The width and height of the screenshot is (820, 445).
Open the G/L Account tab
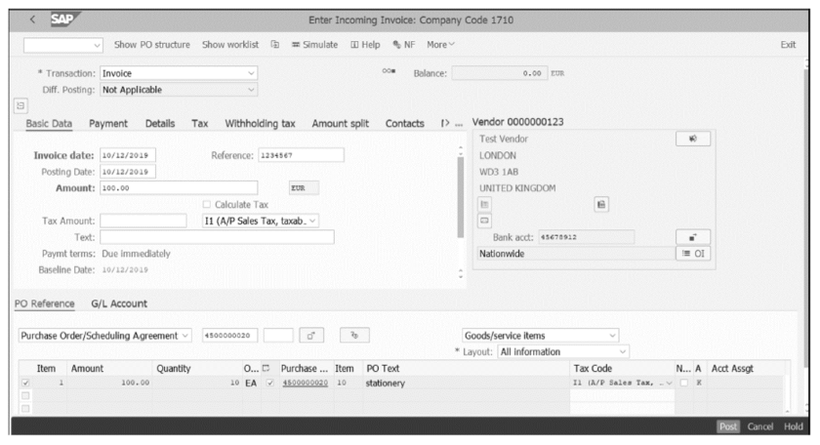click(x=119, y=303)
